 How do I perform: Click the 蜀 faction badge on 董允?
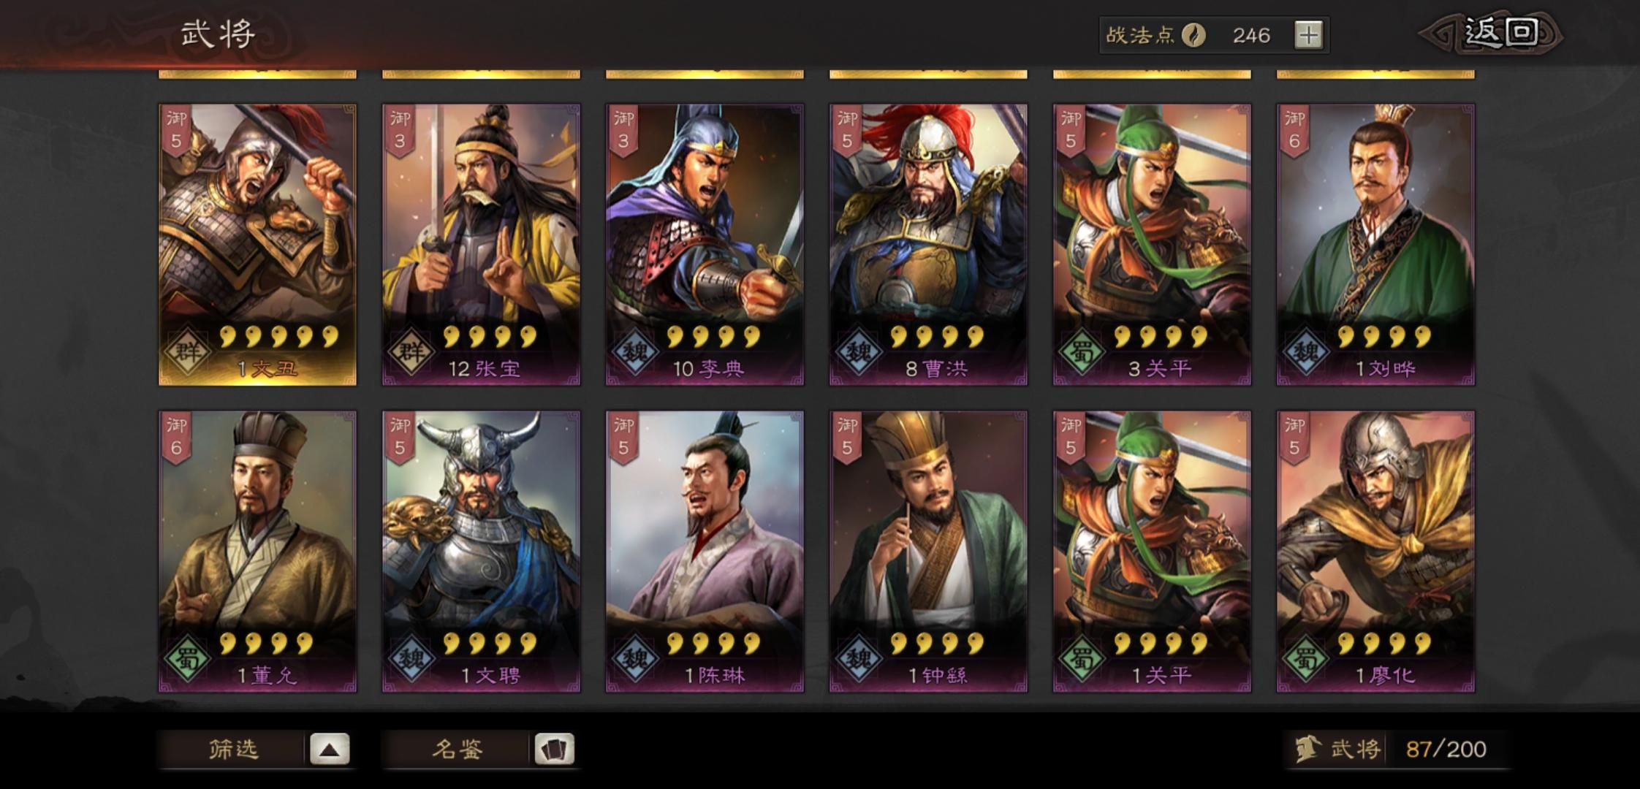(187, 659)
